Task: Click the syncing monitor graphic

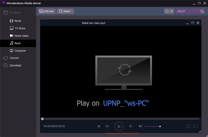Action: tap(124, 73)
